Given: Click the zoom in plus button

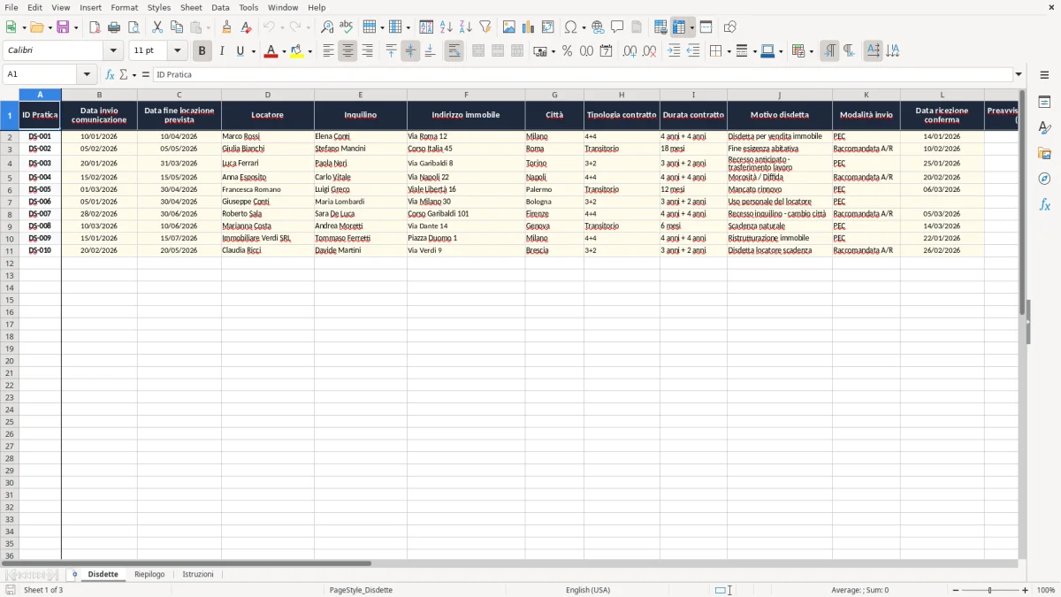Looking at the screenshot, I should click(1026, 590).
